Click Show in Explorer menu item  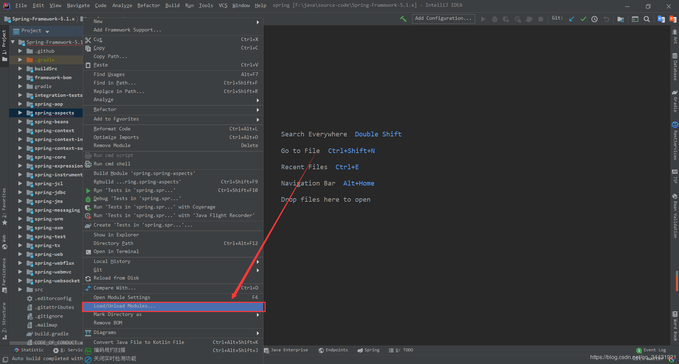tap(173, 235)
